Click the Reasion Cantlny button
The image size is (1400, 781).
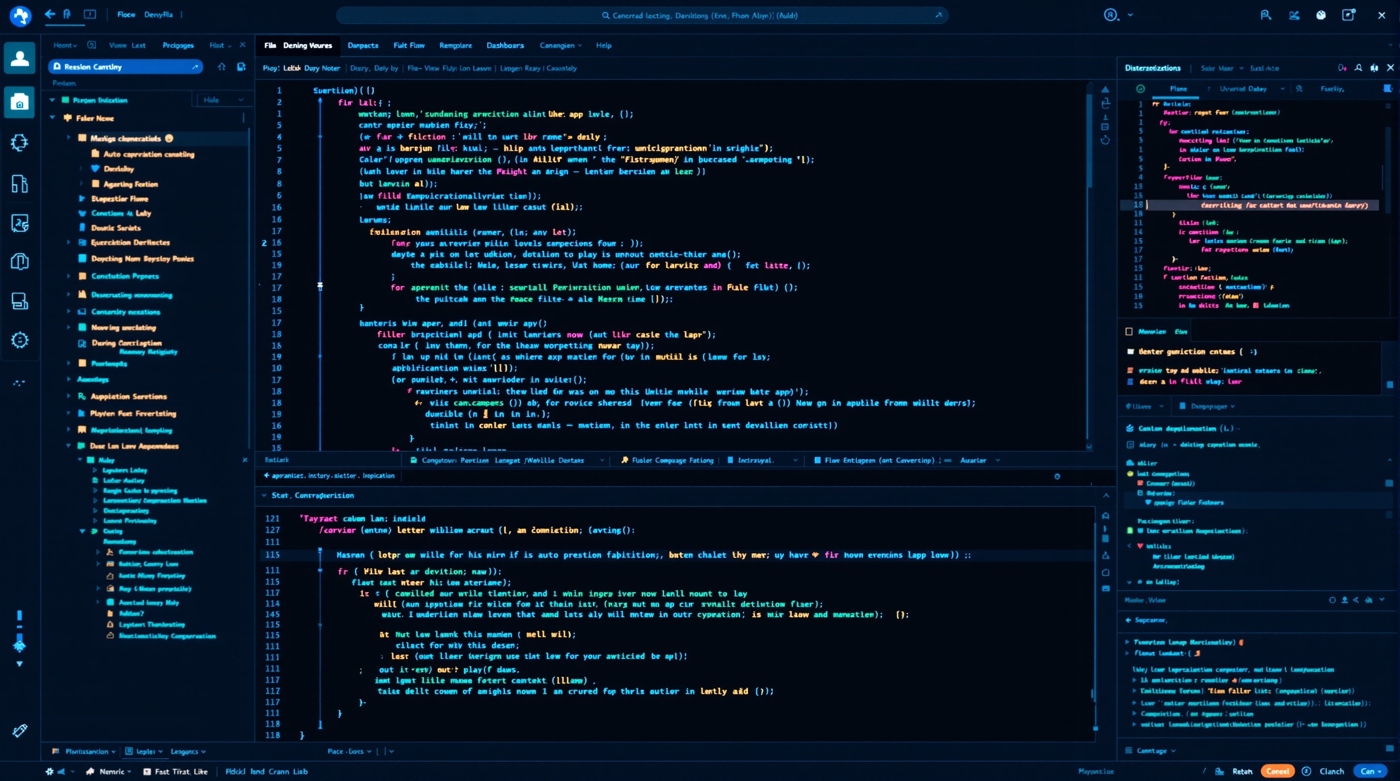(x=126, y=67)
